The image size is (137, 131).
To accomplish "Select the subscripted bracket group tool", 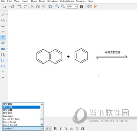I will click(3, 54).
